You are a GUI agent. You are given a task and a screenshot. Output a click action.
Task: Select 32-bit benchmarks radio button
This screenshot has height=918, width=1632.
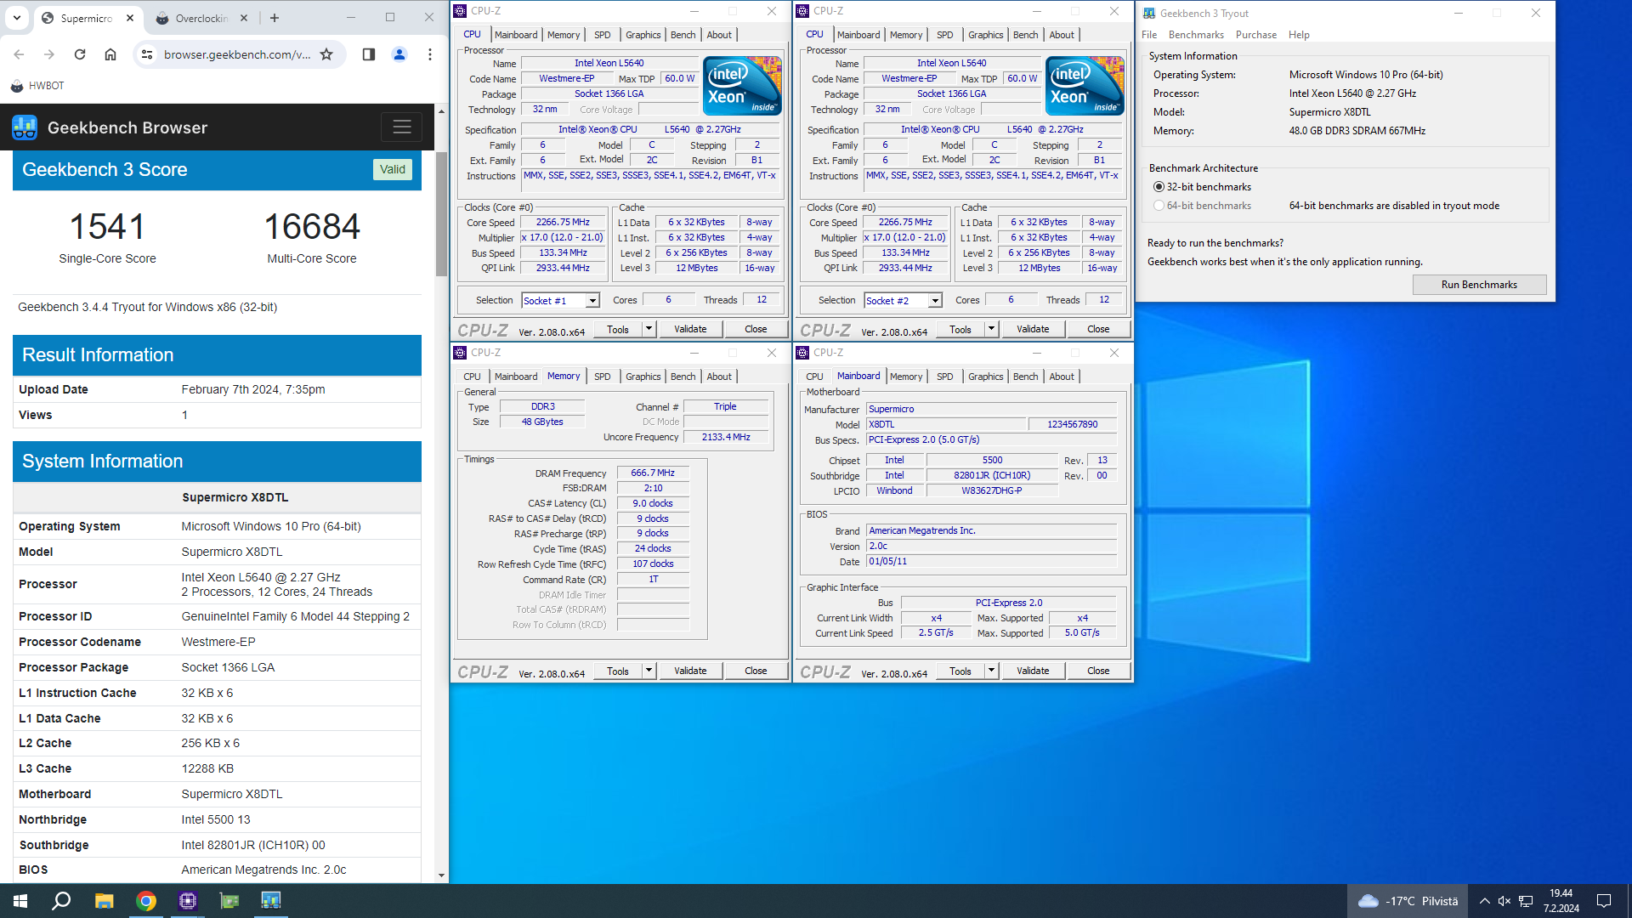(1159, 187)
